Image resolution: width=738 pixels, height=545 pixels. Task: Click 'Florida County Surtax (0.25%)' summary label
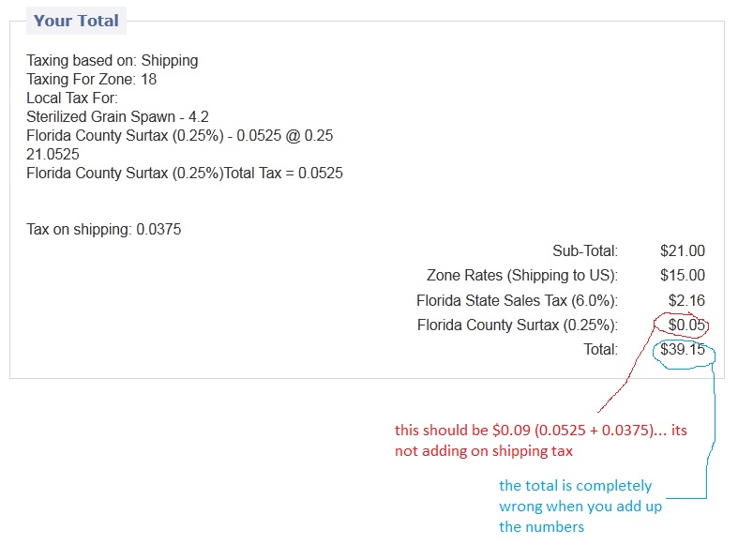pyautogui.click(x=518, y=325)
